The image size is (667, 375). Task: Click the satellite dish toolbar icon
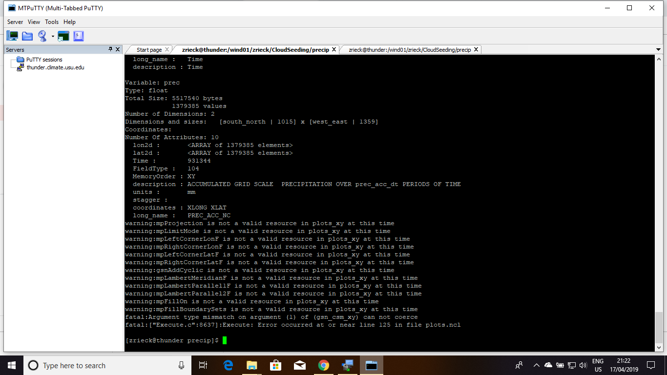42,36
